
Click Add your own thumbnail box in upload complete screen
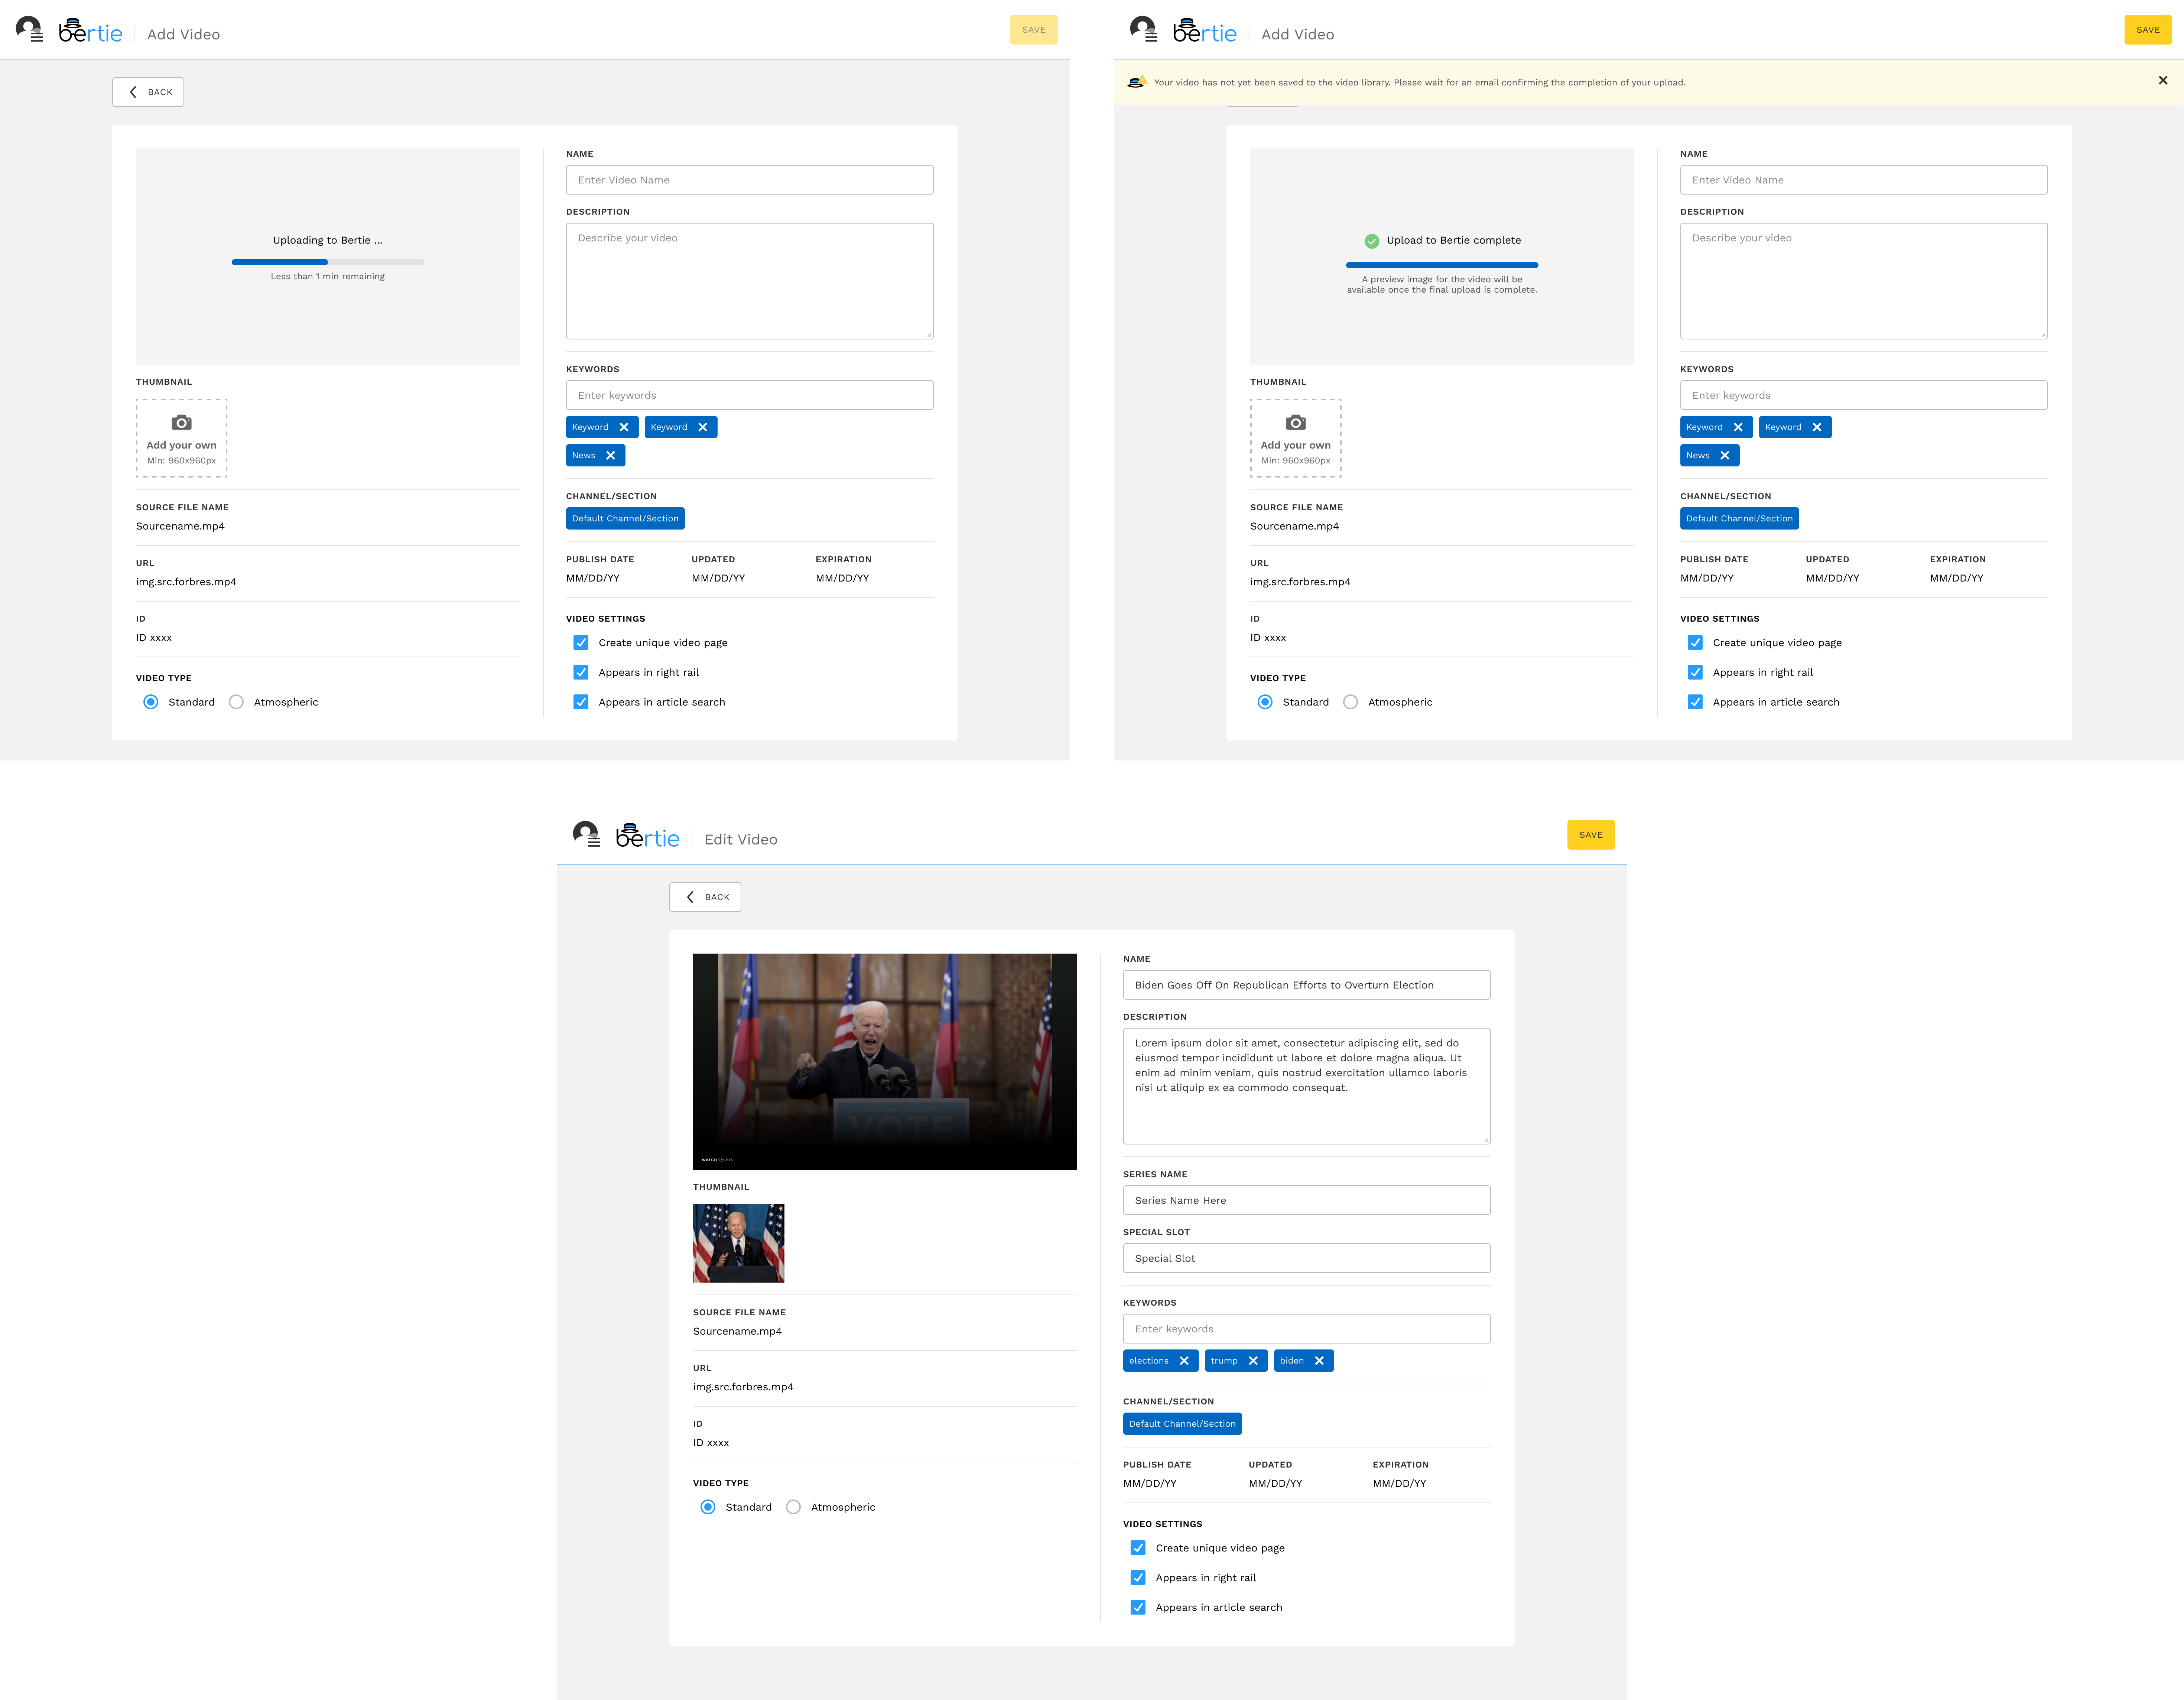(x=1295, y=438)
